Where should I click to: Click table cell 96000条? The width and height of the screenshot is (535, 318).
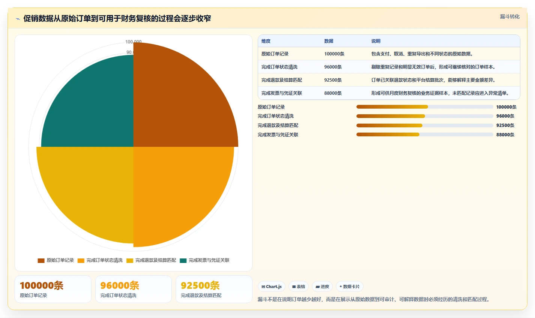pos(333,67)
